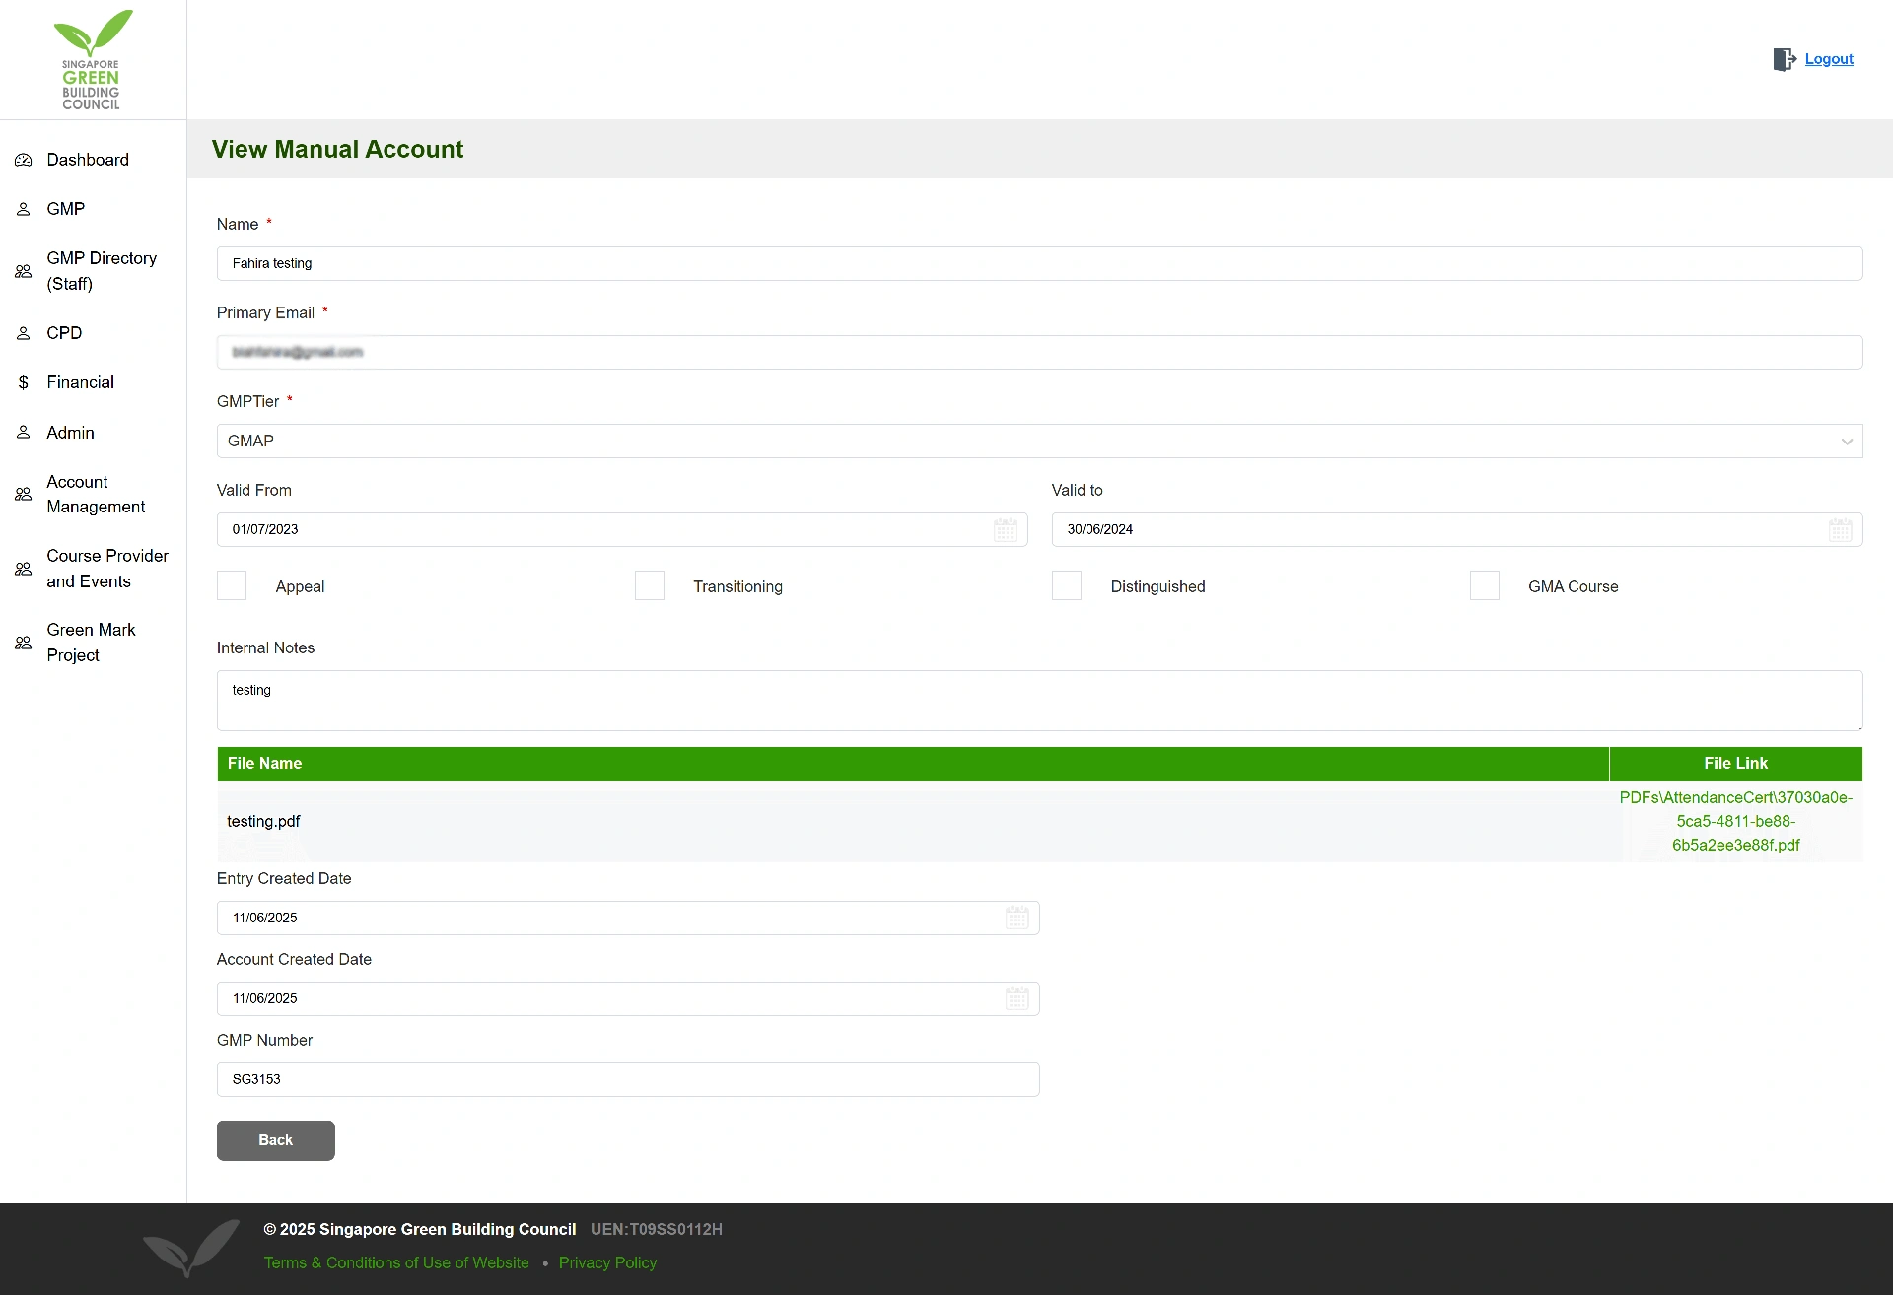
Task: Open Account Management menu item
Action: point(96,494)
